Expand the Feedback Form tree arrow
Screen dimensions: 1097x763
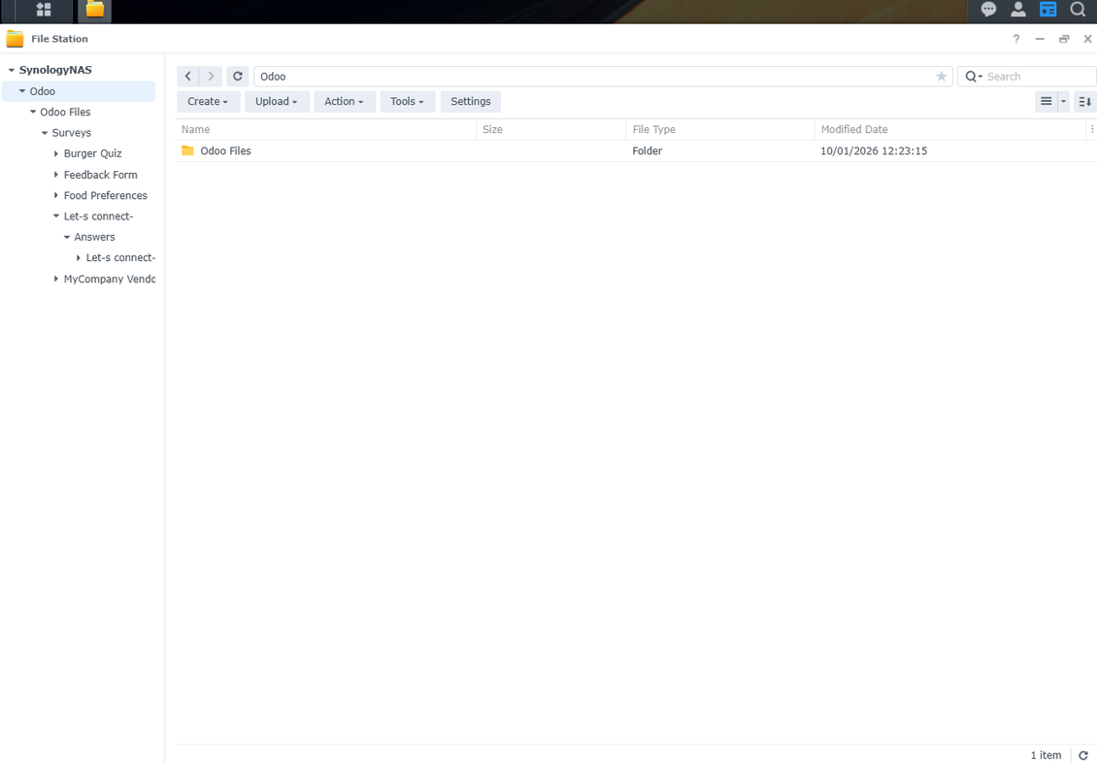56,174
